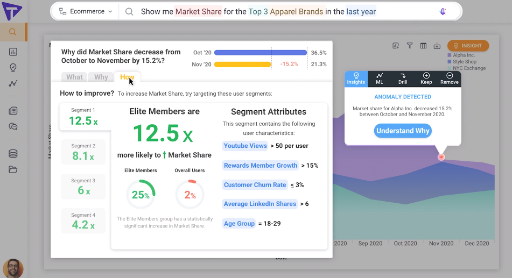Click the download export icon

[x=437, y=46]
